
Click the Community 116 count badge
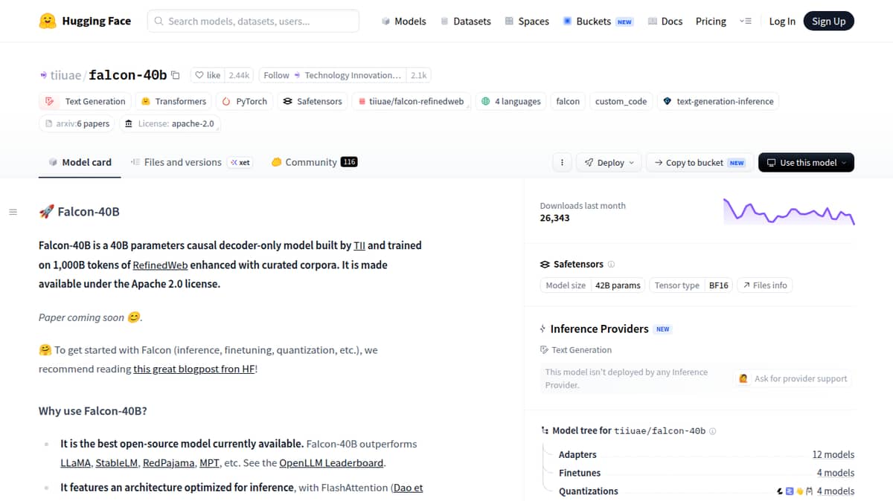point(349,162)
